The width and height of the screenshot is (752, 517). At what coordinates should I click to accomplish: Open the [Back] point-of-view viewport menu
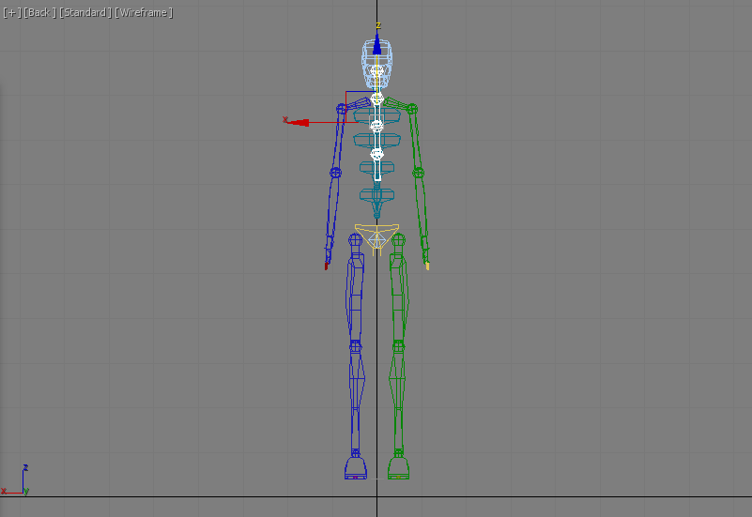coord(39,12)
